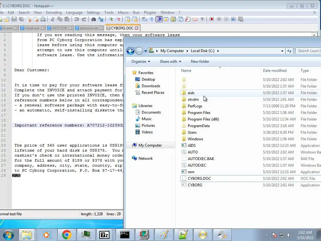Toggle Show All Characters pilcrow icon
The width and height of the screenshot is (321, 241).
[151, 19]
